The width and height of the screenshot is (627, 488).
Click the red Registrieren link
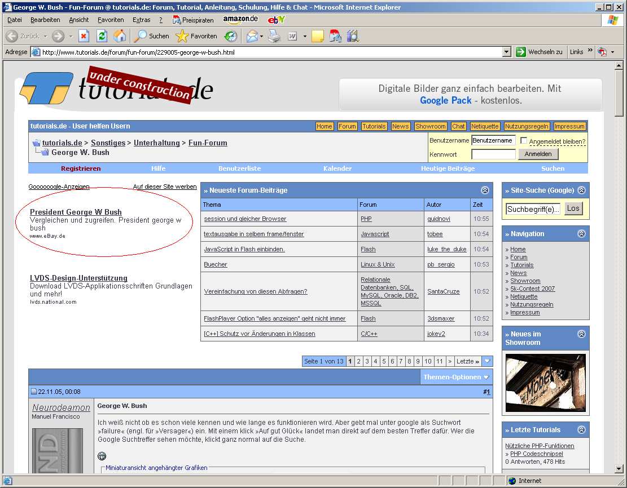(x=81, y=168)
